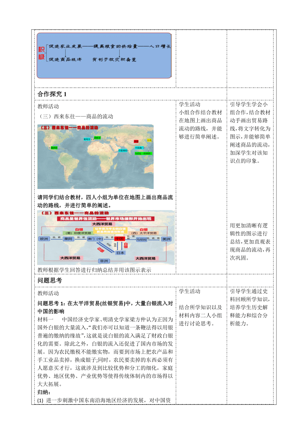The height and width of the screenshot is (436, 308).
Task: Click the bold '归纳：' label
Action: [44, 392]
